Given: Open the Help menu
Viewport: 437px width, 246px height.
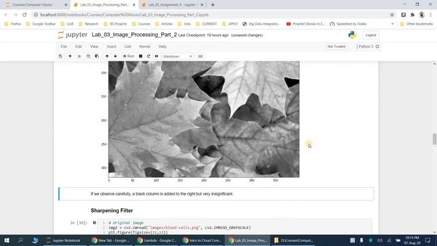Looking at the screenshot, I should coord(163,46).
